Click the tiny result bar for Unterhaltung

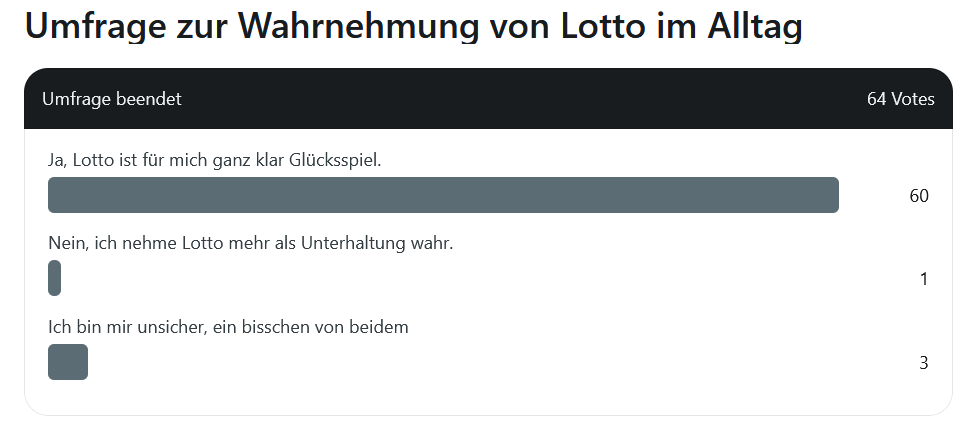coord(55,278)
